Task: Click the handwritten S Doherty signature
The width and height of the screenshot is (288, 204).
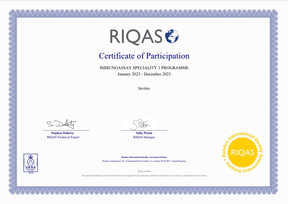Action: coord(61,124)
